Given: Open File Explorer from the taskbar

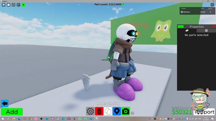Looking at the screenshot, I should click(14, 119).
